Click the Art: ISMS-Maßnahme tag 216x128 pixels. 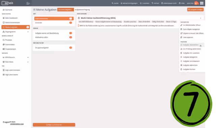(86, 22)
